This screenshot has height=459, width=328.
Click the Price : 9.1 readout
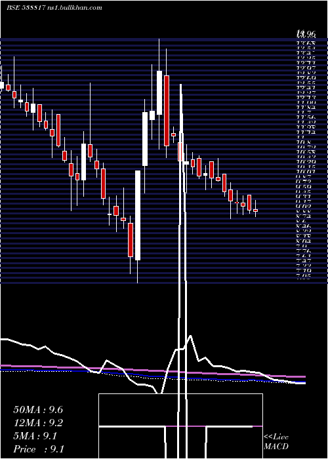click(39, 449)
